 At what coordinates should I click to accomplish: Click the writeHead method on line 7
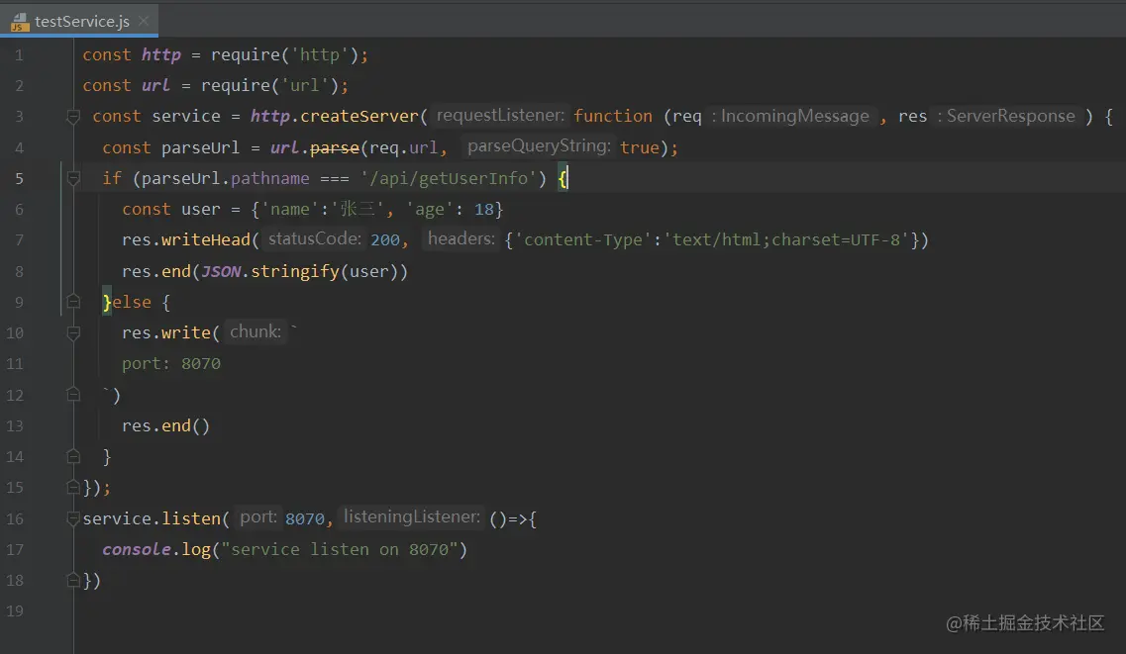click(x=205, y=240)
